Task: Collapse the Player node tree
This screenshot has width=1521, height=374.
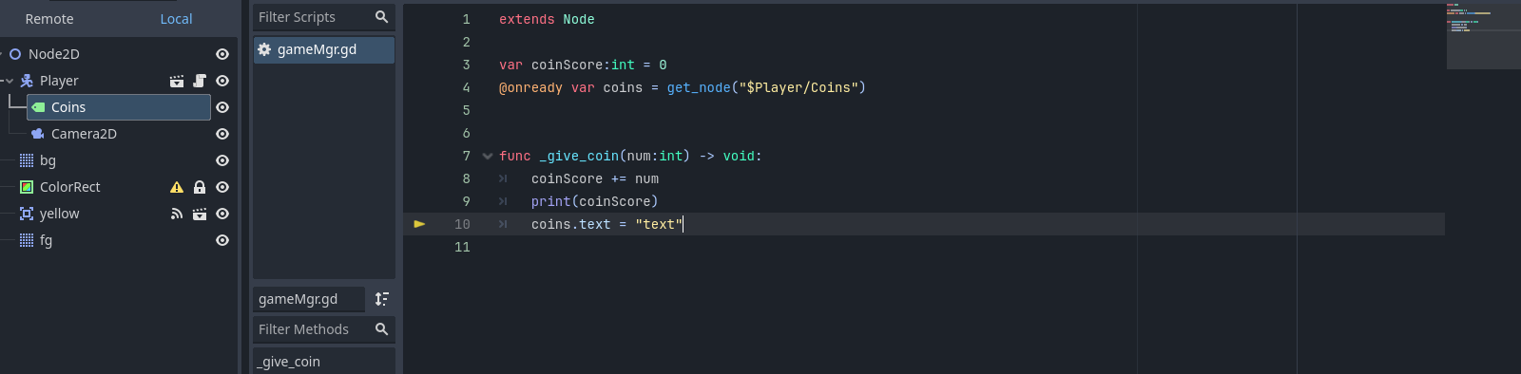Action: click(10, 81)
